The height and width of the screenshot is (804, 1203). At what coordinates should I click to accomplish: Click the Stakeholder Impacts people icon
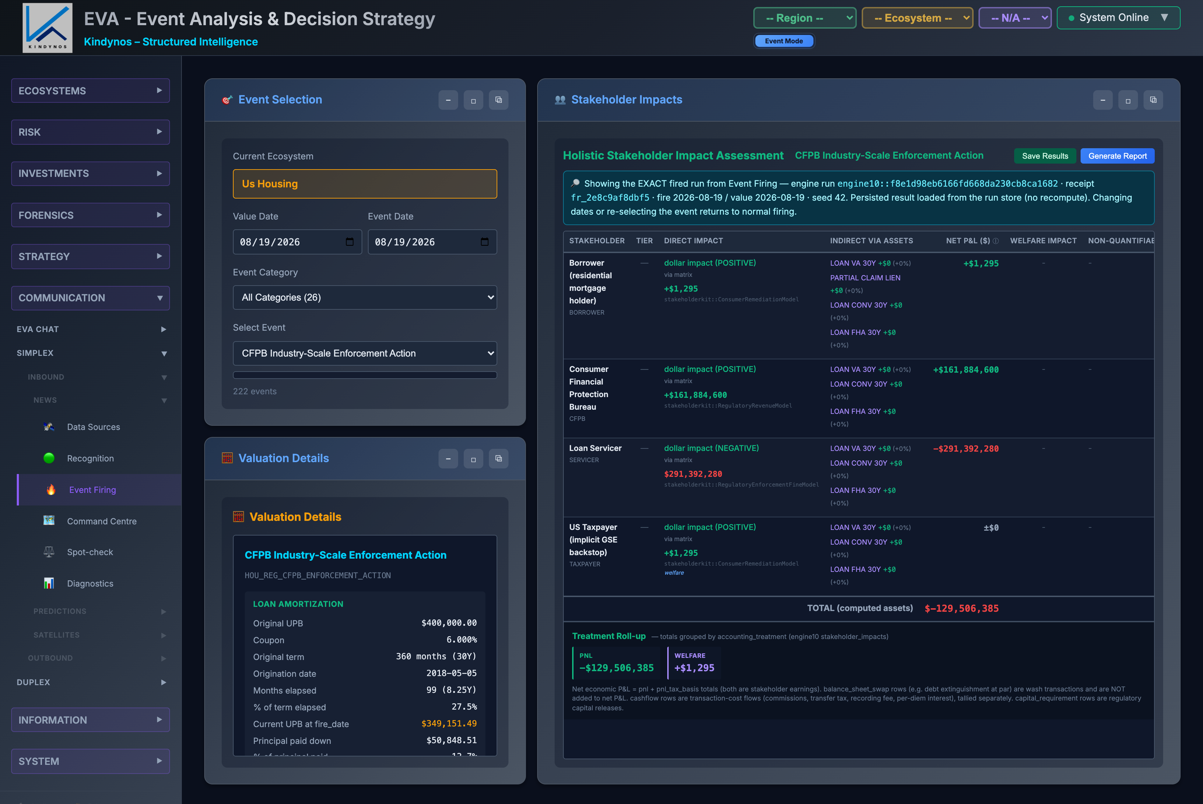click(560, 100)
